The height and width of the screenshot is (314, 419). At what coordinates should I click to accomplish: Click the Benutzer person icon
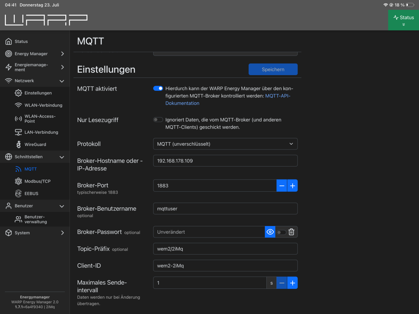9,206
